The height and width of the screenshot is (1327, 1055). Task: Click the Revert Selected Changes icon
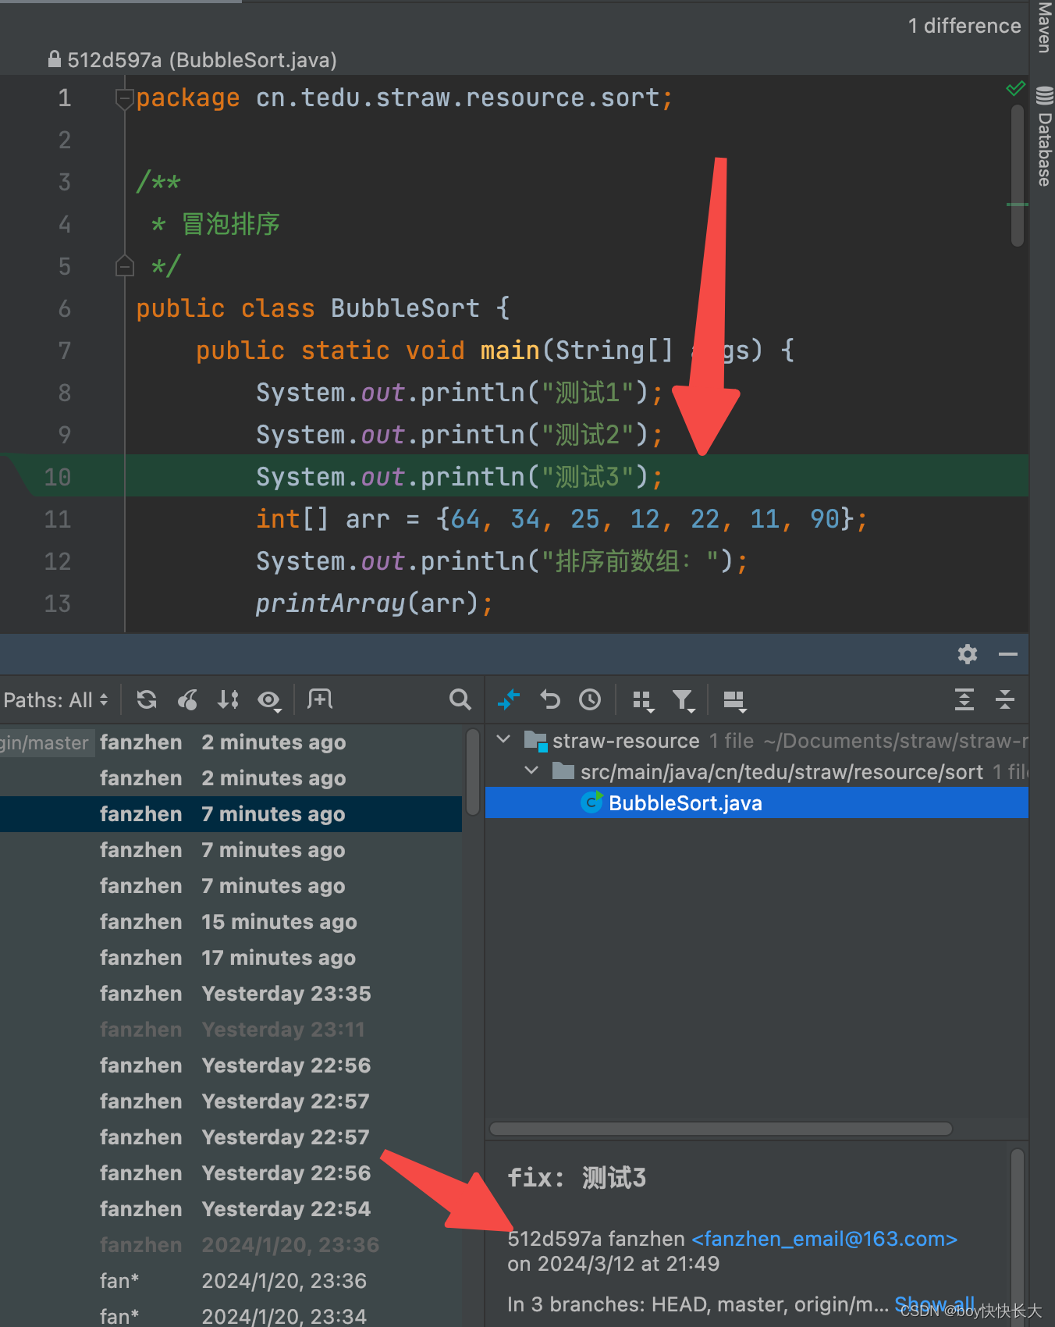[x=550, y=699]
